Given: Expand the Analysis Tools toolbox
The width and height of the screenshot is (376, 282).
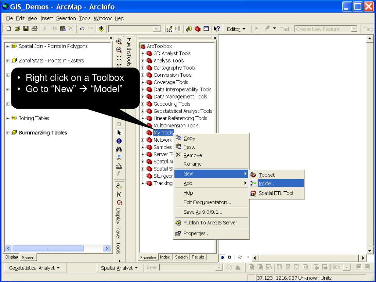Looking at the screenshot, I should [143, 61].
